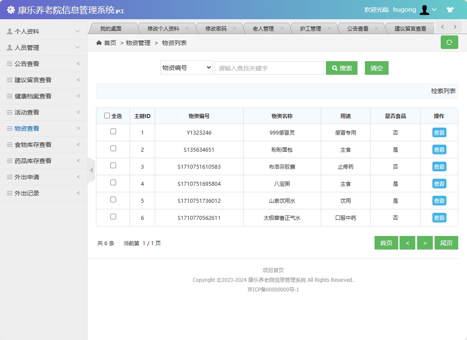Image resolution: width=467 pixels, height=340 pixels.
Task: Click the keyword input field 请输入查找关键字
Action: click(x=269, y=68)
